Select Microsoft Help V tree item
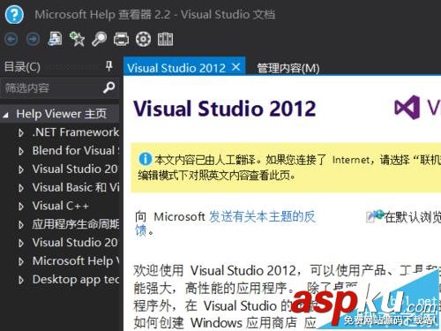The height and width of the screenshot is (331, 441). tap(76, 260)
